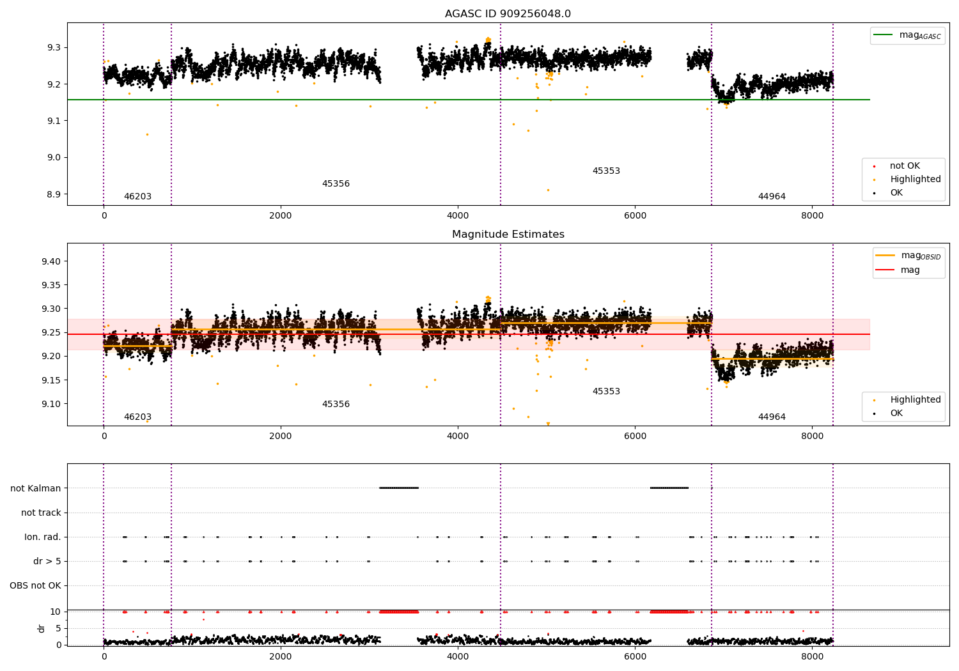The width and height of the screenshot is (959, 671).
Task: Select 'OK' legend entry in AGASC ID plot
Action: tap(896, 193)
